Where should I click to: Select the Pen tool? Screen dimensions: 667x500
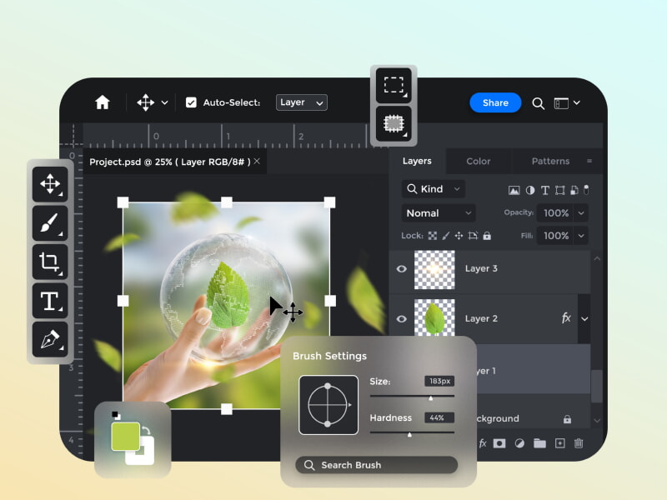[x=50, y=339]
